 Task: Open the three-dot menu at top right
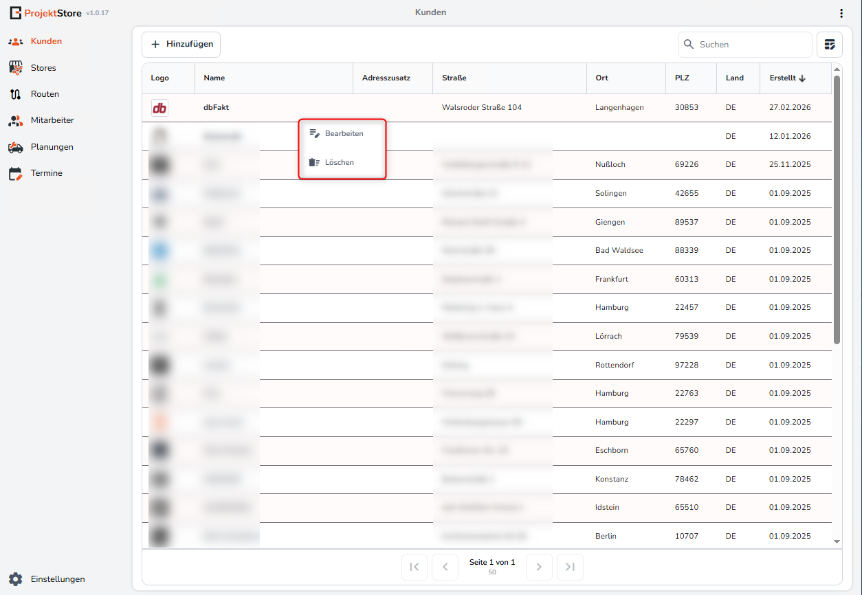(841, 13)
